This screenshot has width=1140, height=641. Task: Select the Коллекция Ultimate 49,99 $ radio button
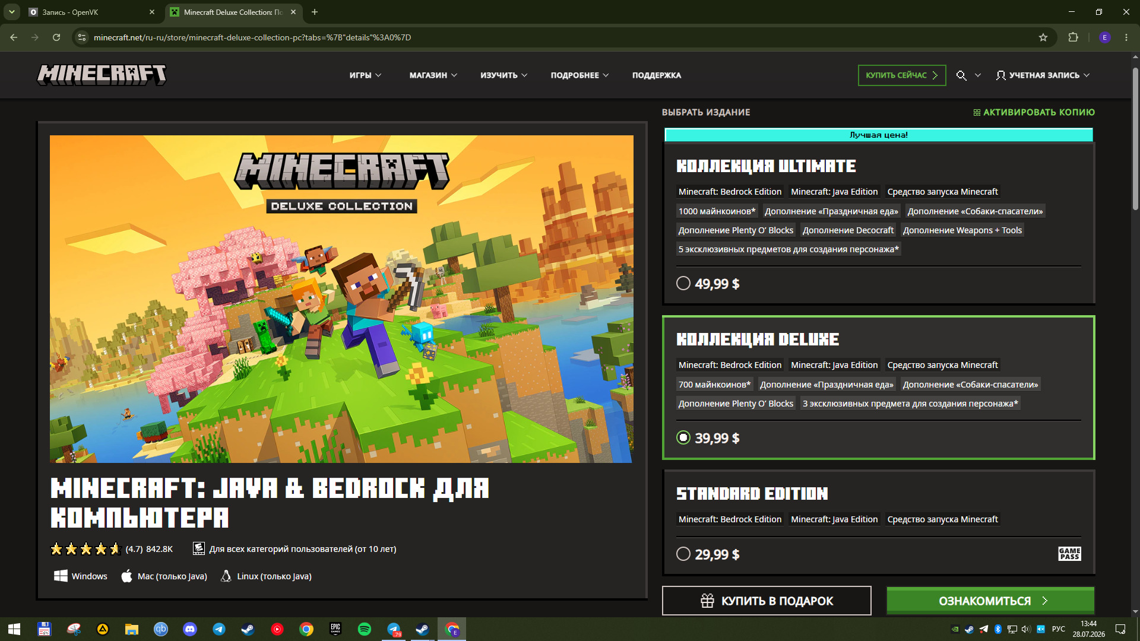pos(683,283)
